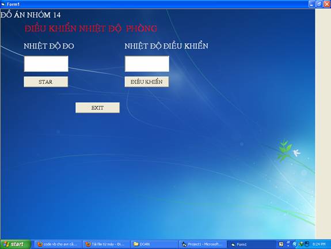This screenshot has height=249, width=331.
Task: Click the EXIT button
Action: click(97, 108)
